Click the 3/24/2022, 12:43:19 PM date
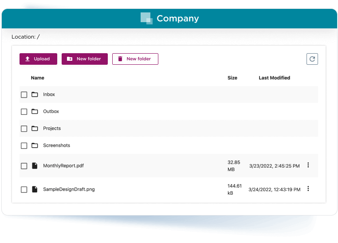 [275, 190]
